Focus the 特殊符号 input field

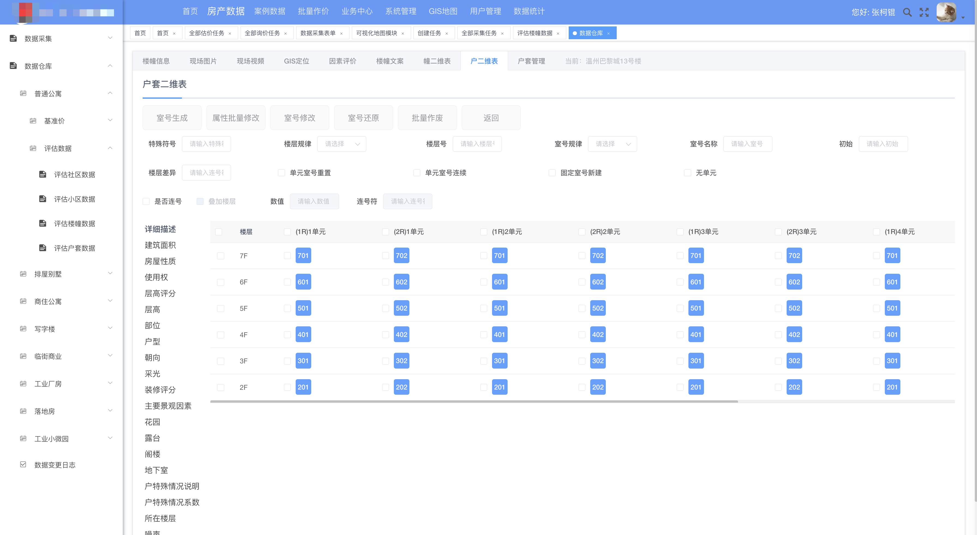(x=206, y=144)
